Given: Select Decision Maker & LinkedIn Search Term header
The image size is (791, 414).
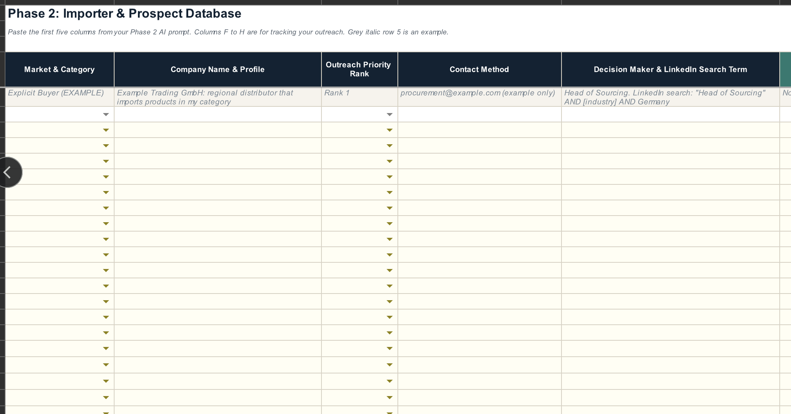Looking at the screenshot, I should (670, 69).
